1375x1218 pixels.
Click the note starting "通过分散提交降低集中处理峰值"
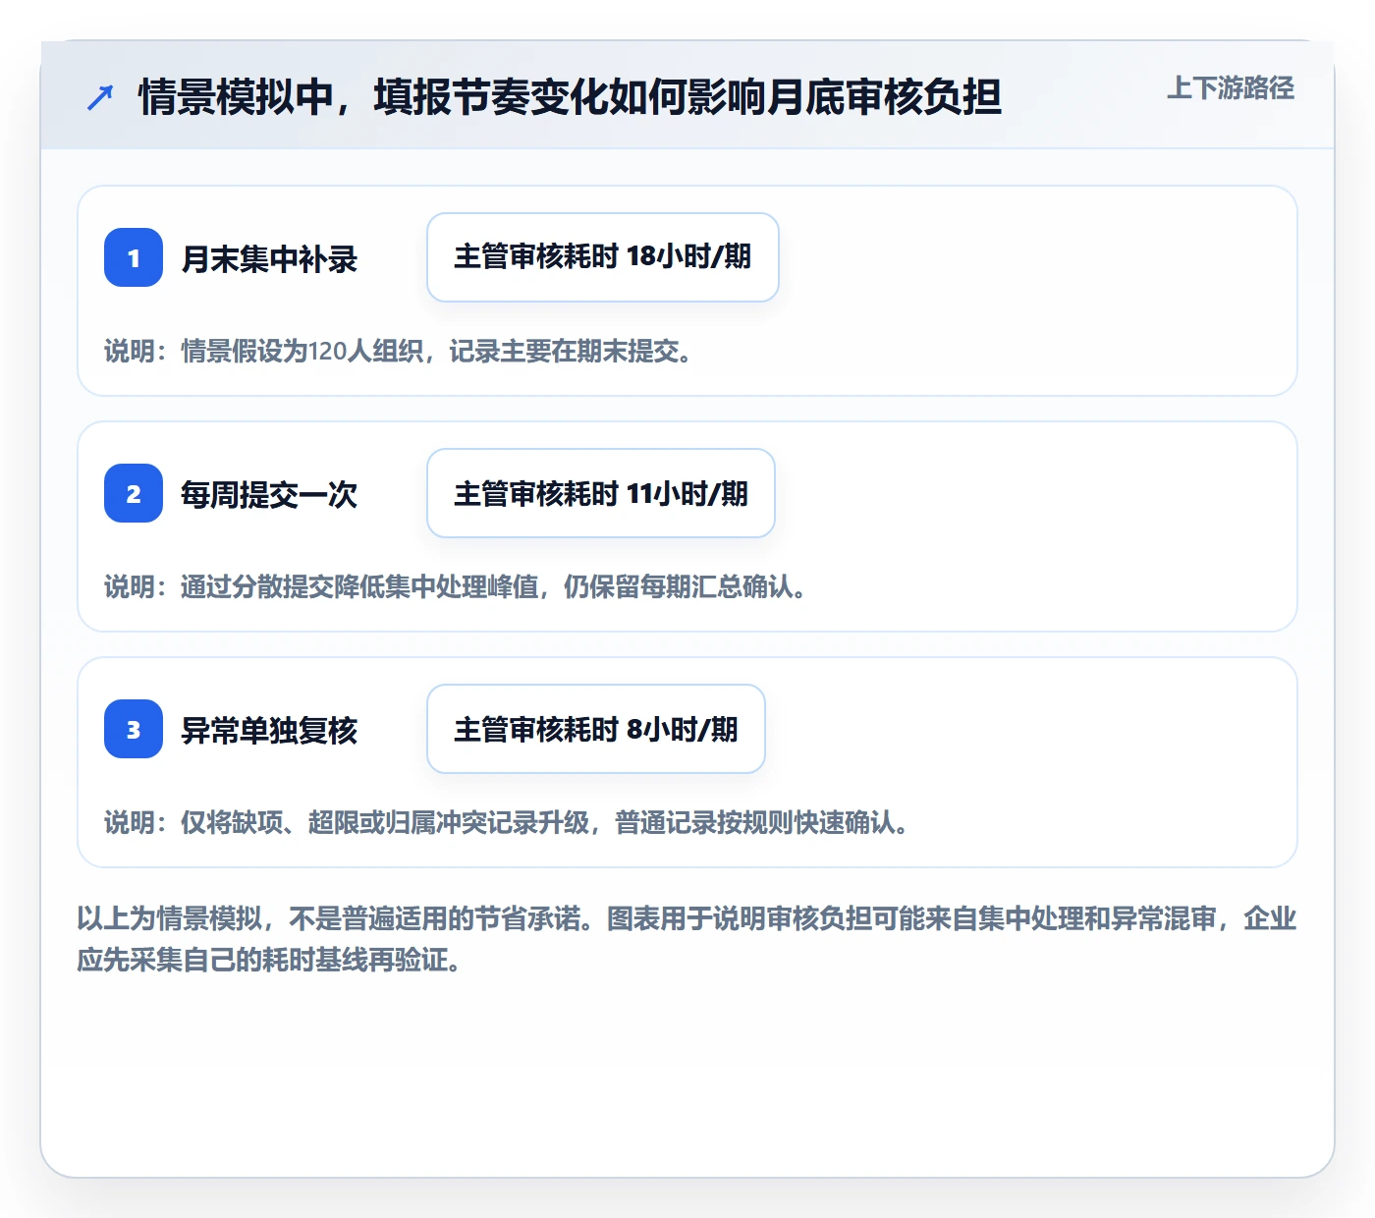click(456, 587)
